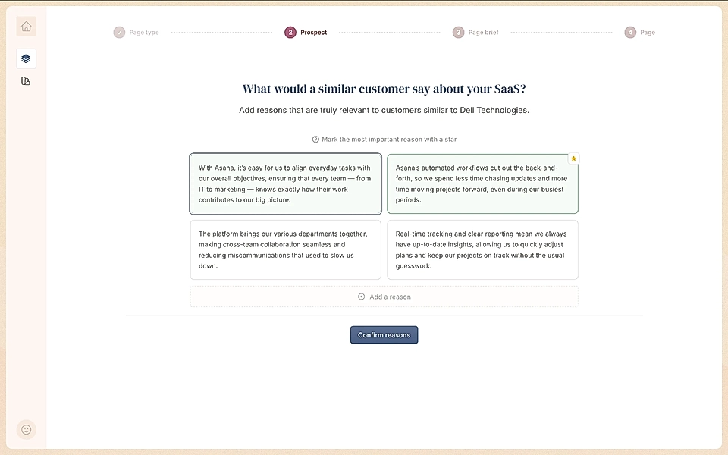Select the layers icon in the left sidebar

(x=26, y=58)
